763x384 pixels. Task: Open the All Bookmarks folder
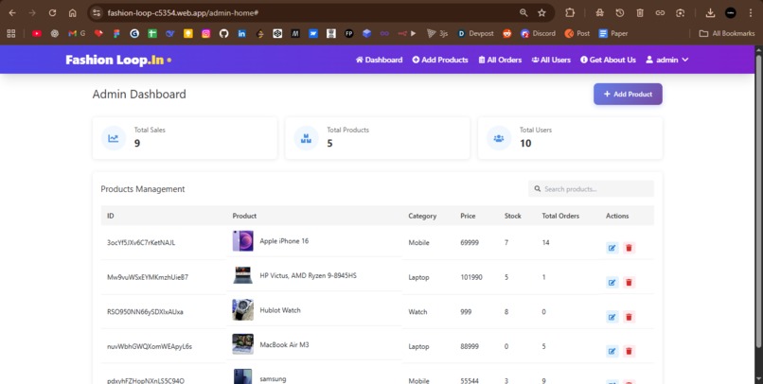[726, 33]
